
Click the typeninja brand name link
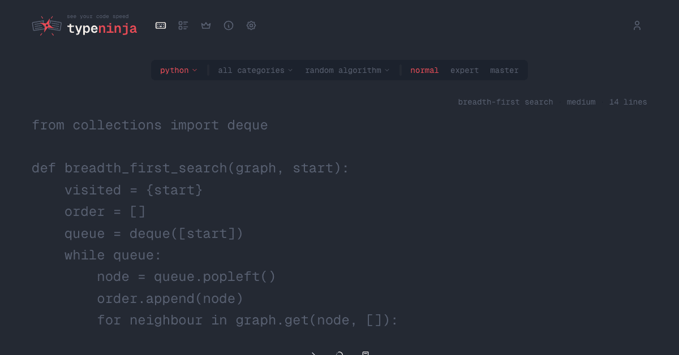tap(102, 28)
